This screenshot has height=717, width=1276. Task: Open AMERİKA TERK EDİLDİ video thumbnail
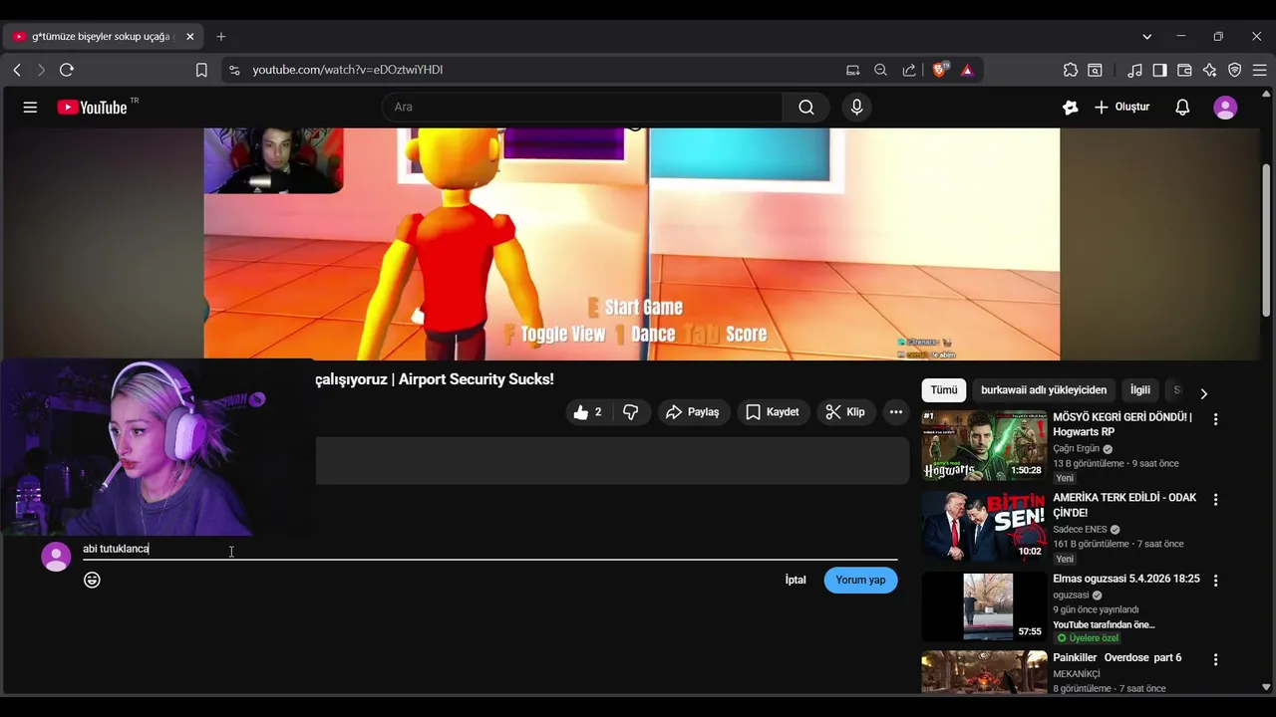(984, 526)
